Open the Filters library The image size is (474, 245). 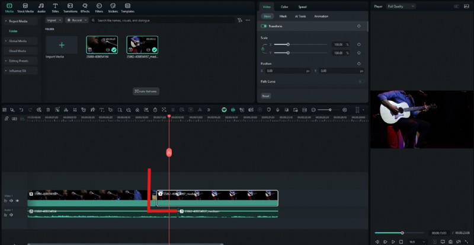[99, 8]
